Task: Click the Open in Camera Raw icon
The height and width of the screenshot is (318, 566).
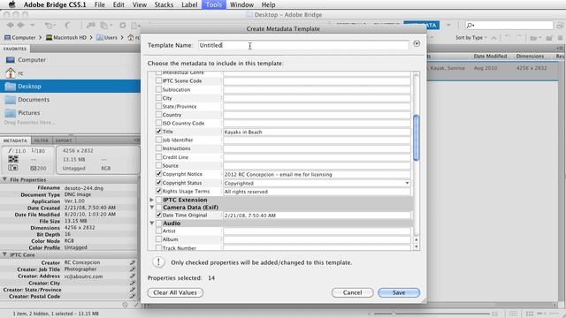Action: [123, 26]
